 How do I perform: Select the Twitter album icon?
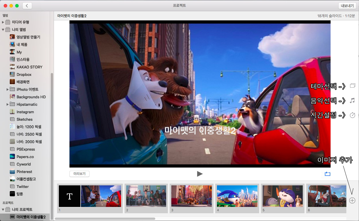[x=12, y=187]
